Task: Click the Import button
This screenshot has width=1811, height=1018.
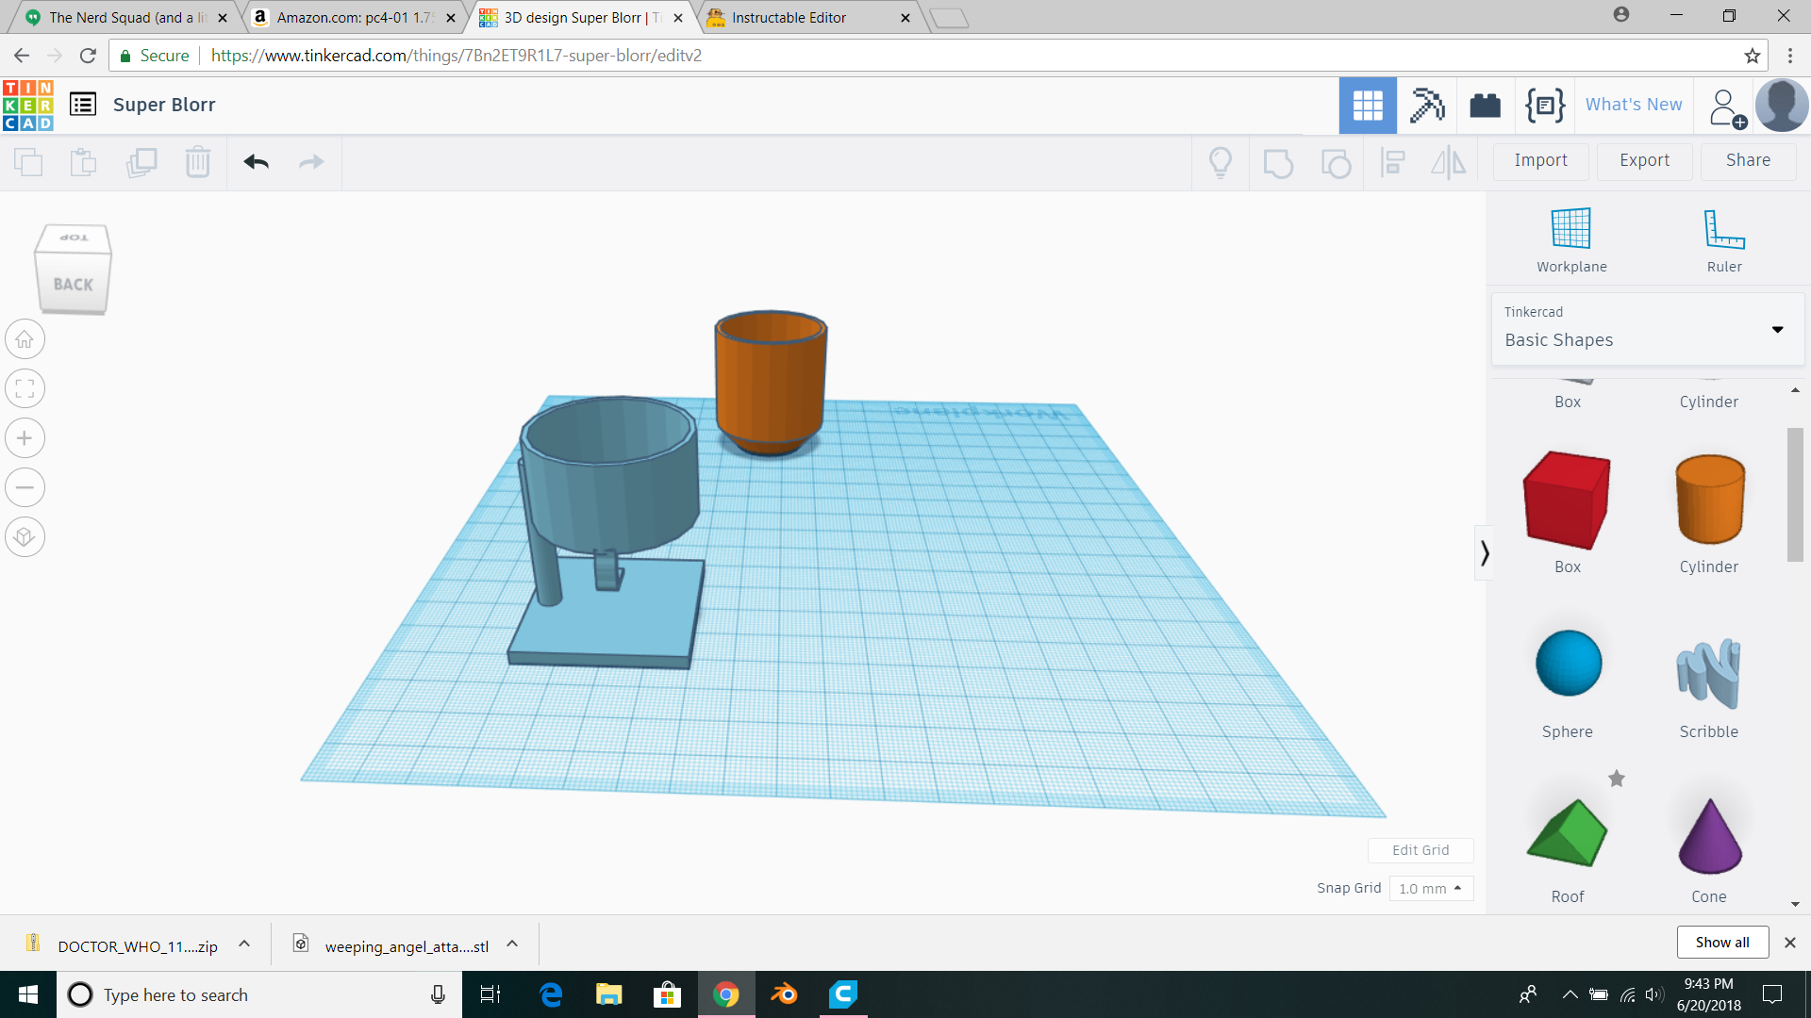Action: pyautogui.click(x=1540, y=161)
